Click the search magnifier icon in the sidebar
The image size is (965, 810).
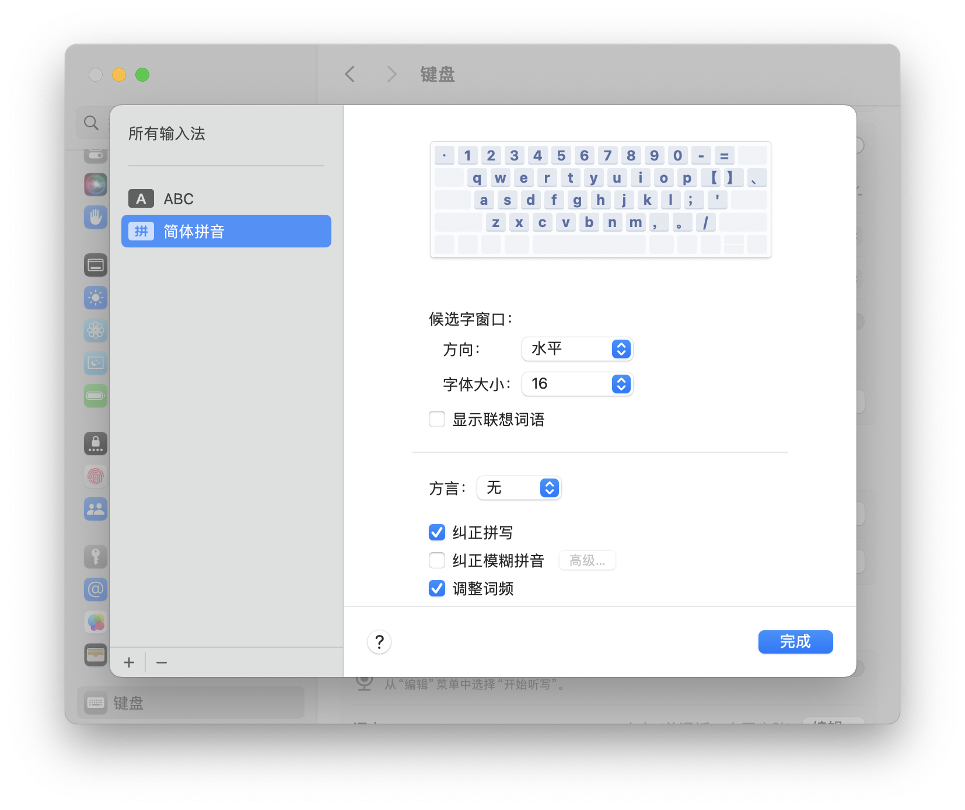tap(91, 123)
